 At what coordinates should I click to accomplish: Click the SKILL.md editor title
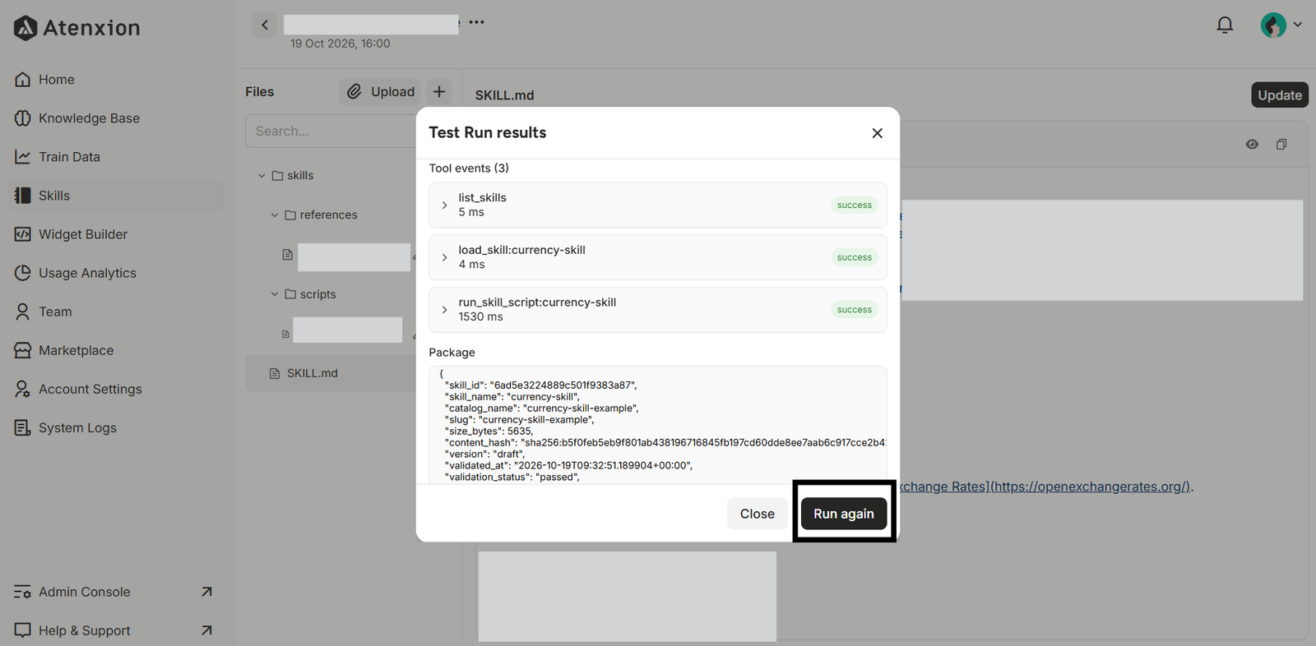coord(504,95)
